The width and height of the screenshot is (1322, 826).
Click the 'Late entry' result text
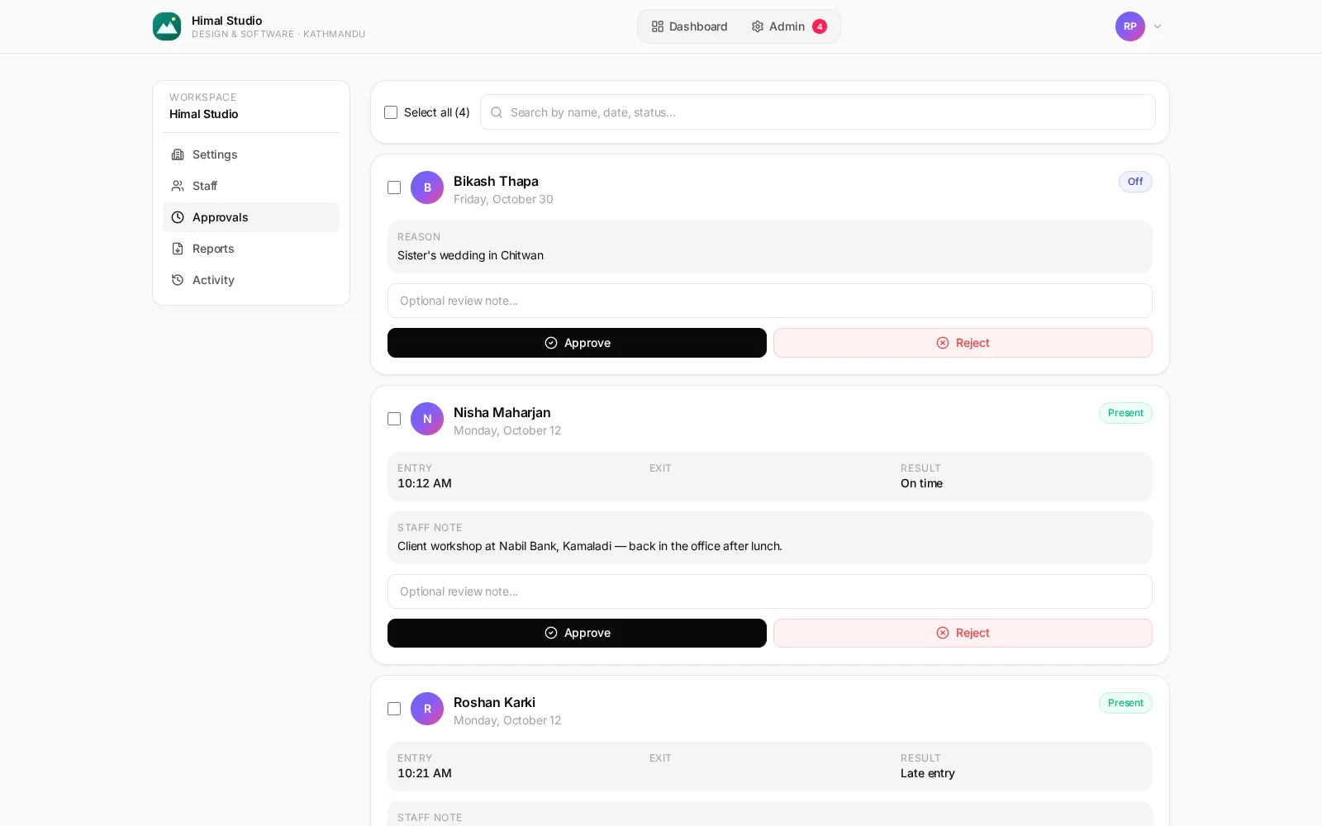click(928, 773)
